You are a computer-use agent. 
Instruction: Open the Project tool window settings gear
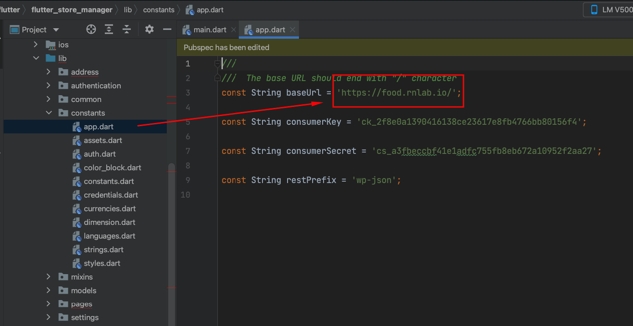[x=149, y=29]
